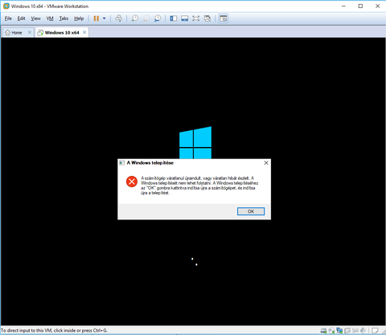The image size is (386, 335).
Task: Click the sound card status icon
Action: pos(363,330)
